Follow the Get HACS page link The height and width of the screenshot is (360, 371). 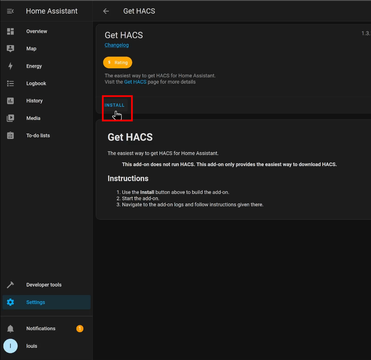pos(135,82)
